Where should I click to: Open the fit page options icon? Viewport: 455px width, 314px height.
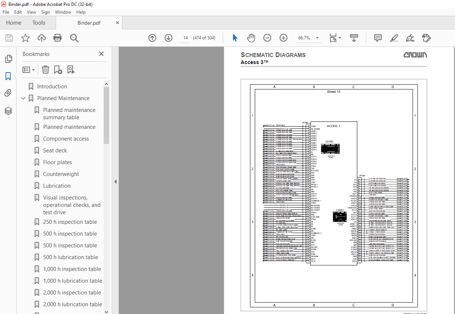pos(335,38)
